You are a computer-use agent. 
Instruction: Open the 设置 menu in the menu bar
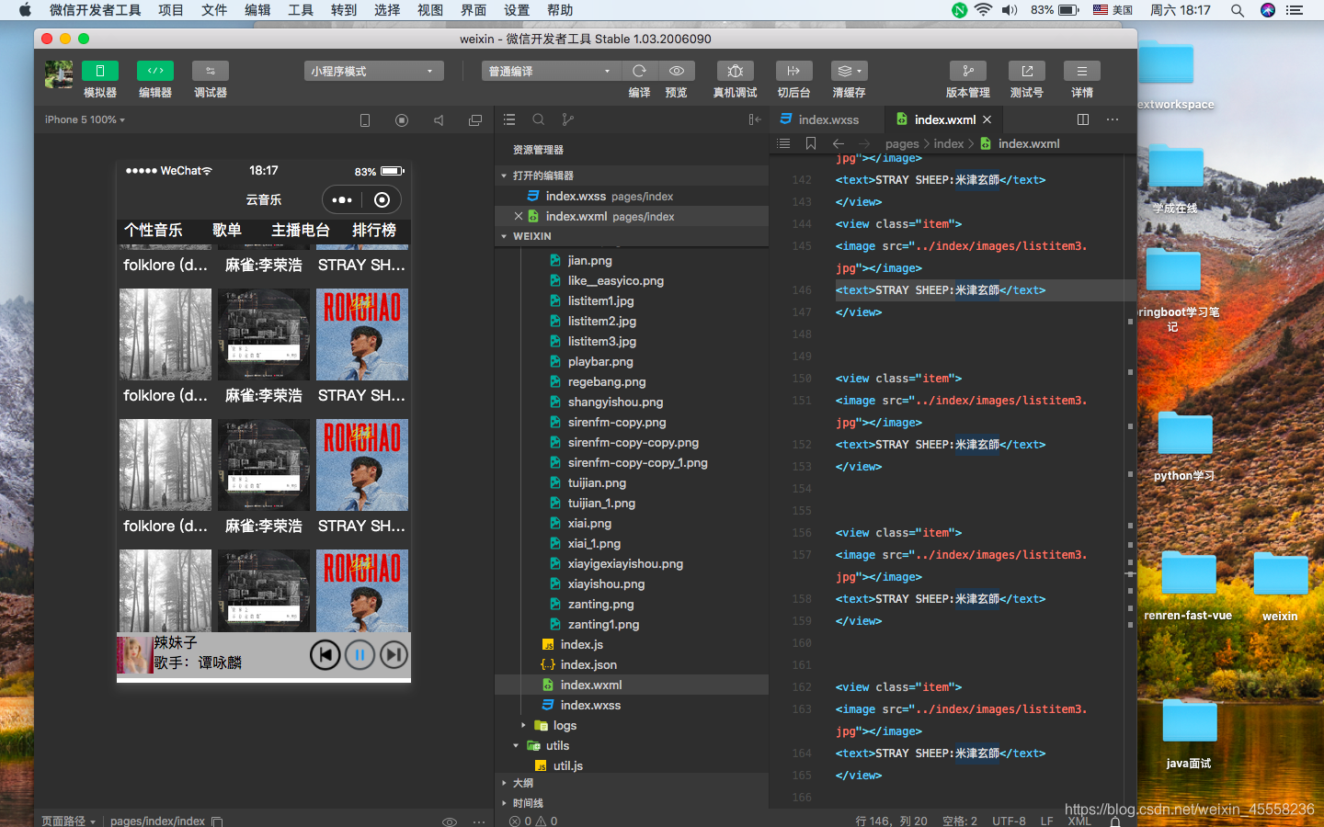click(517, 10)
